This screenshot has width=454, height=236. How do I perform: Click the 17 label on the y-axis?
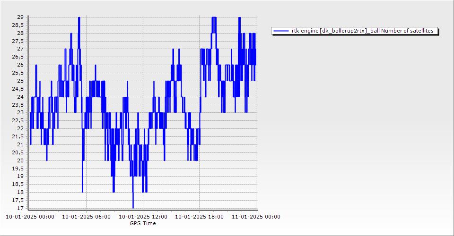pyautogui.click(x=20, y=208)
